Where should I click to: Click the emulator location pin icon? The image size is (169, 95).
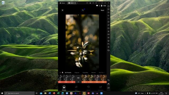[109, 47]
